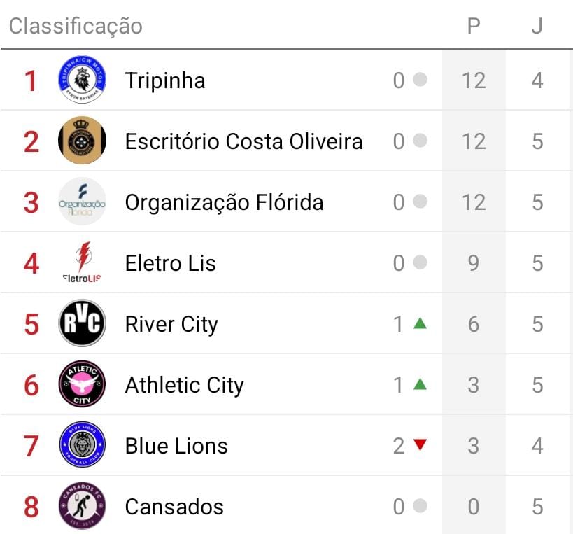Open the Escritório Costa Oliveira team link
The image size is (573, 534).
click(x=243, y=141)
